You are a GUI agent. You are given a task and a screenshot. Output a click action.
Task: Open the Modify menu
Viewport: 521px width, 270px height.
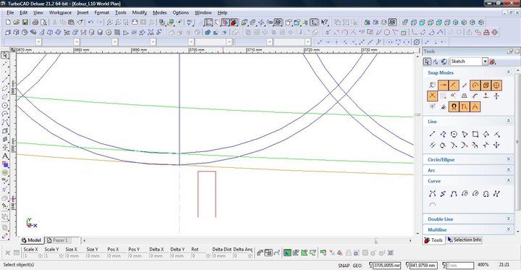pos(140,12)
